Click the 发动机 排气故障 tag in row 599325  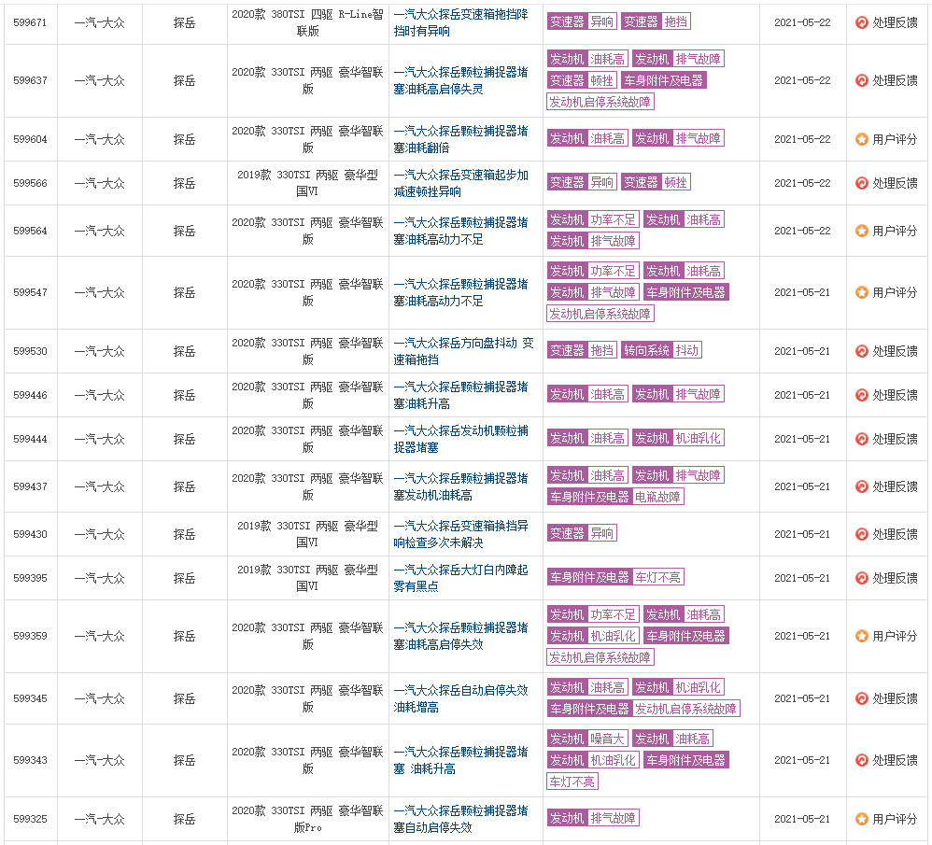click(x=593, y=818)
